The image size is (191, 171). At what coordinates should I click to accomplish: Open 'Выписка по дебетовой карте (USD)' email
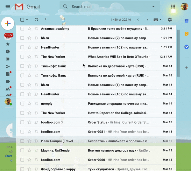point(96,66)
